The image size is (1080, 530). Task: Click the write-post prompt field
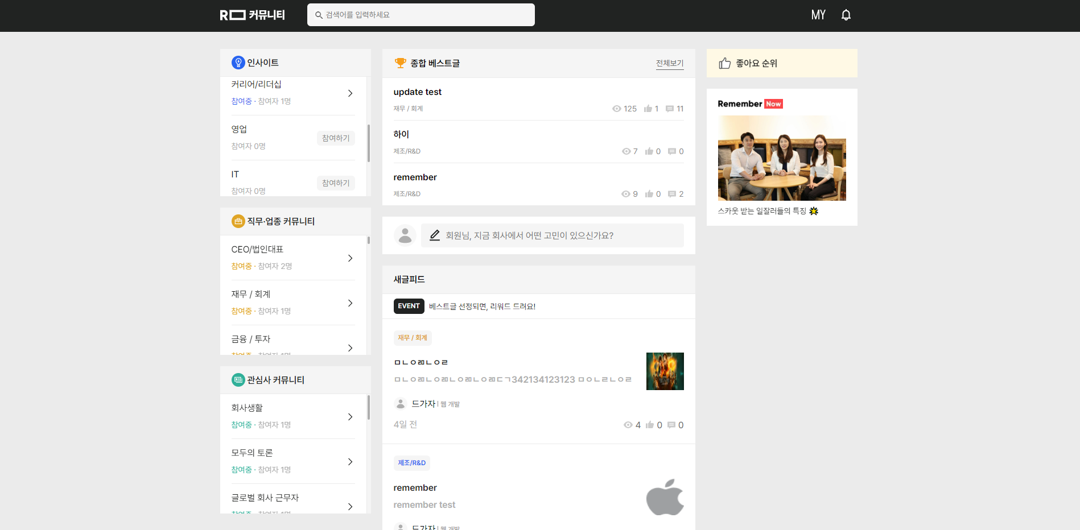click(552, 235)
